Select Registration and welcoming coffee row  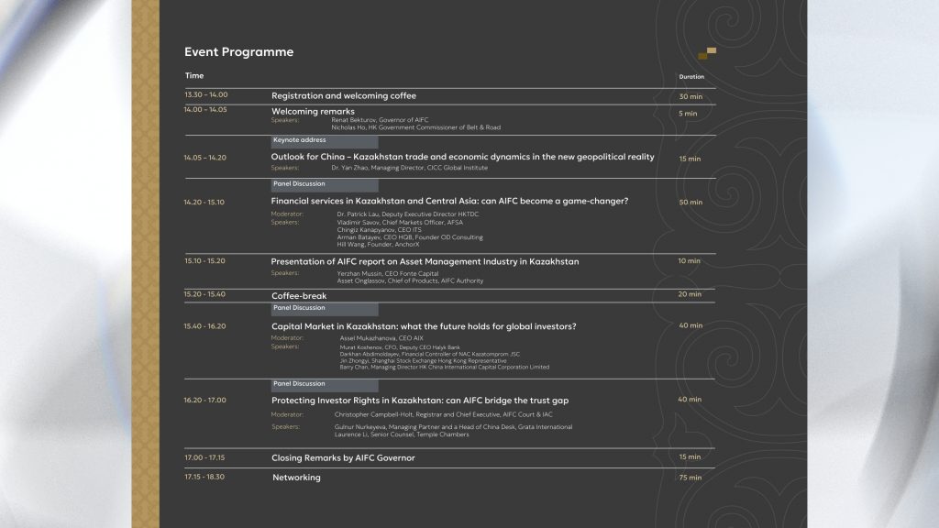click(449, 95)
